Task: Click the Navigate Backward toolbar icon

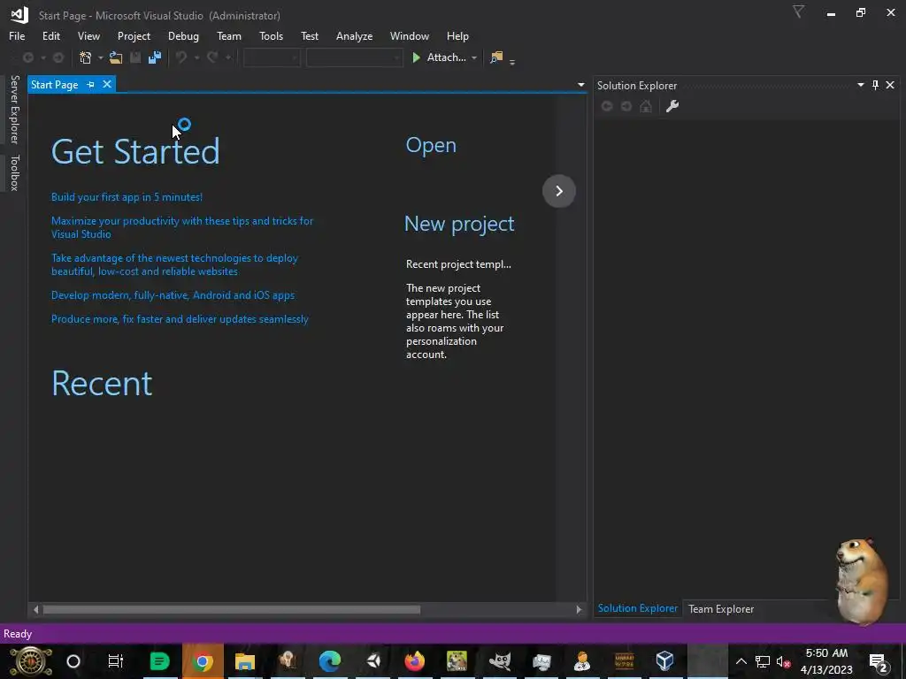Action: click(27, 57)
